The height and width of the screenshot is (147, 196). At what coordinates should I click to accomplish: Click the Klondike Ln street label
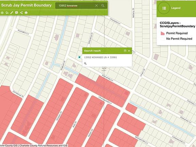[23, 32]
